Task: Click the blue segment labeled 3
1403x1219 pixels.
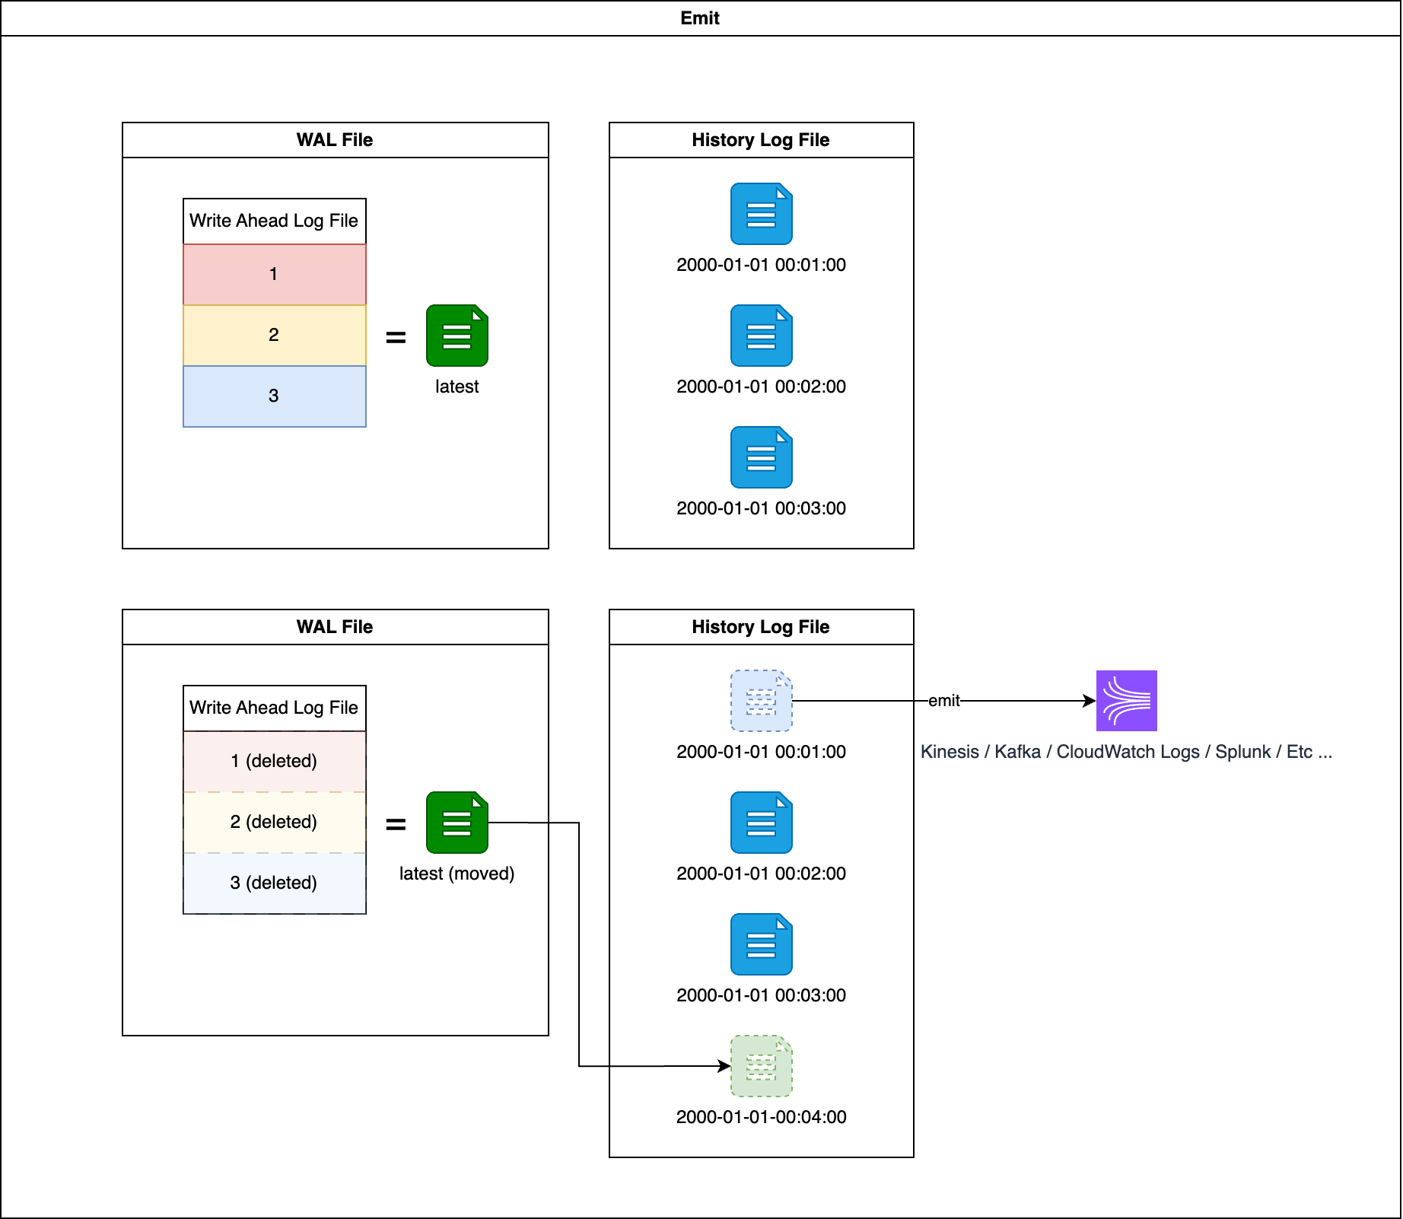Action: (x=275, y=396)
